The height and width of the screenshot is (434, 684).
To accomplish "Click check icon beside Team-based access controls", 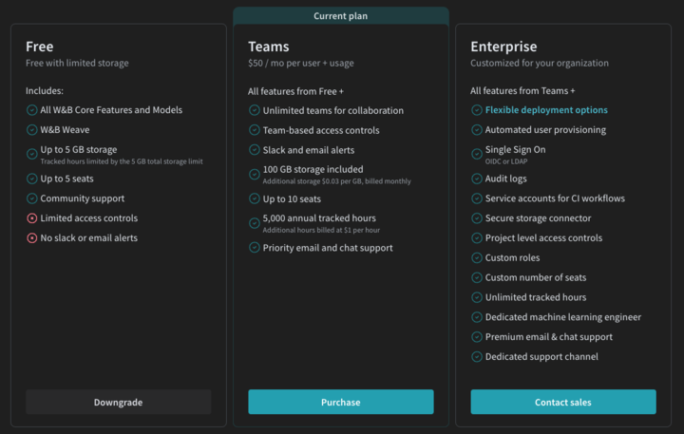I will [x=255, y=130].
